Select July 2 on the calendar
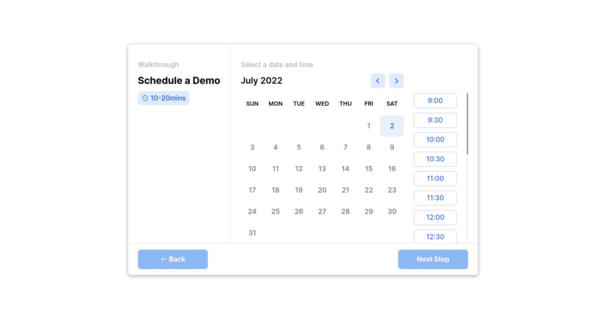The image size is (606, 319). [392, 126]
